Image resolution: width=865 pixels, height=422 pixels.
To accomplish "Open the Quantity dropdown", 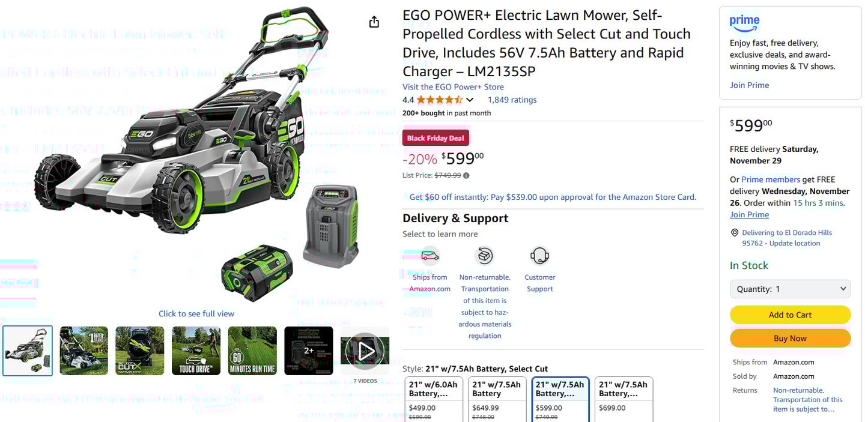I will tap(790, 289).
